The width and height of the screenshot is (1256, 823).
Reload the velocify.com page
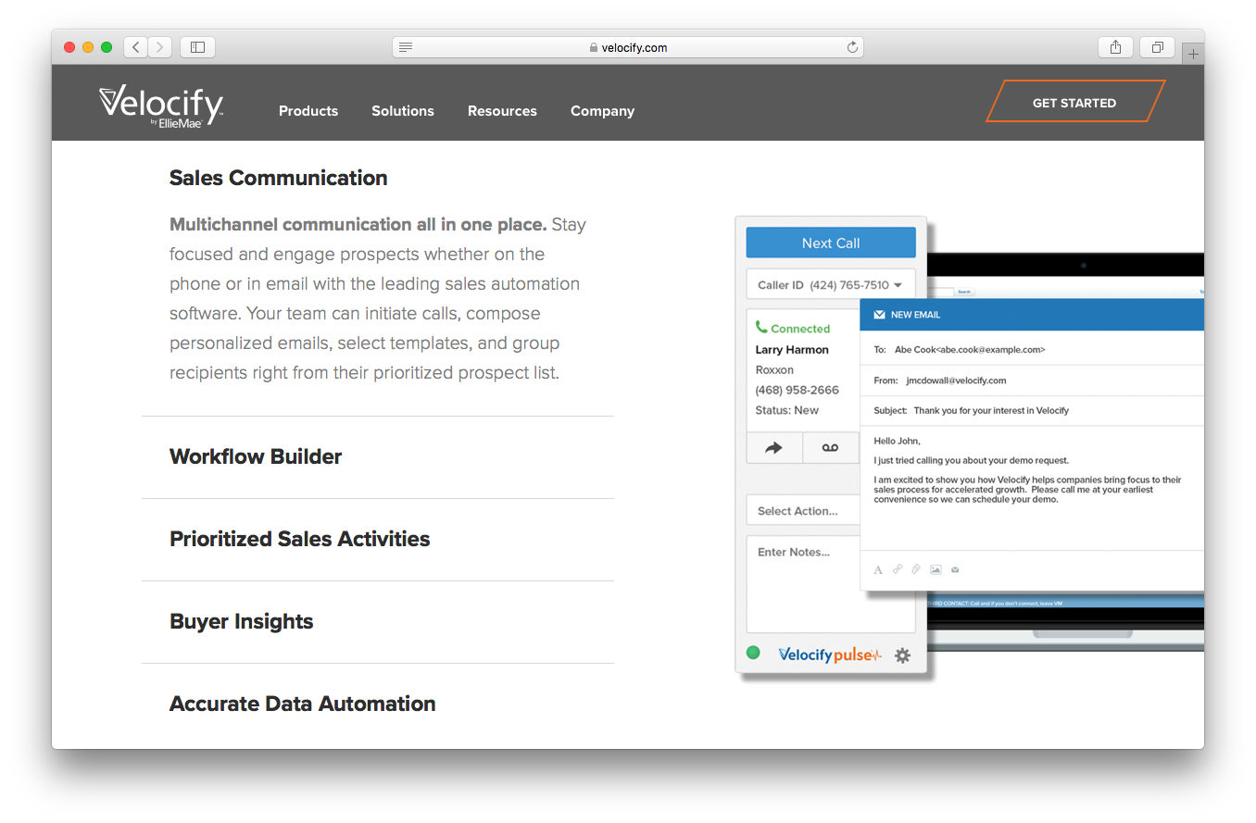852,47
